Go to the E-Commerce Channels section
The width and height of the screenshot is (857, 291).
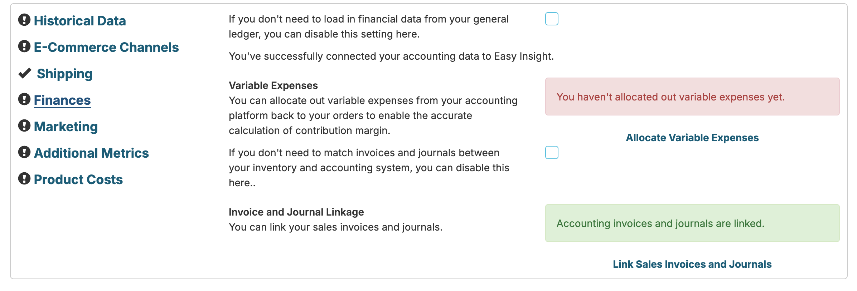(x=106, y=47)
